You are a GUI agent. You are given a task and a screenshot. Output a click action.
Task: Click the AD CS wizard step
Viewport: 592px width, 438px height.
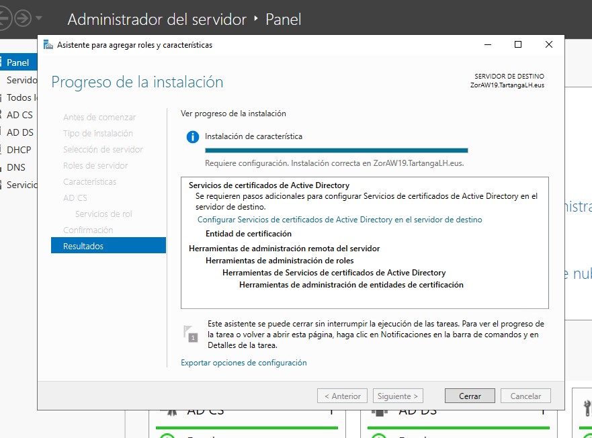pos(75,198)
